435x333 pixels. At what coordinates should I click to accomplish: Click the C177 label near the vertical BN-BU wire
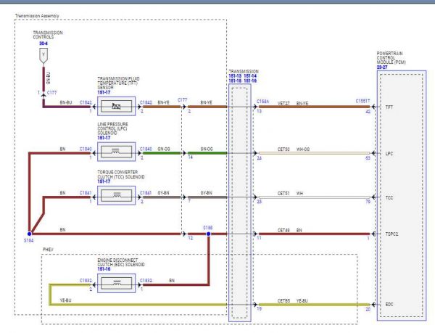(x=52, y=93)
